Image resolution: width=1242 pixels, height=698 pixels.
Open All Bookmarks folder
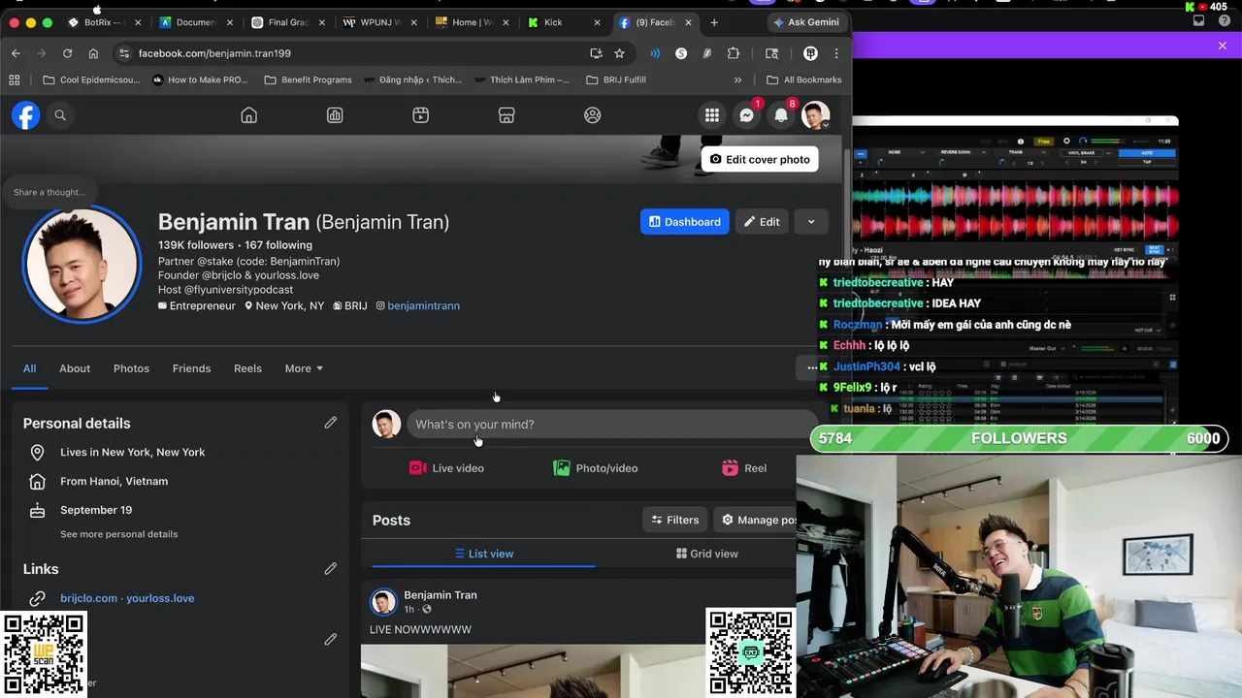coord(804,79)
